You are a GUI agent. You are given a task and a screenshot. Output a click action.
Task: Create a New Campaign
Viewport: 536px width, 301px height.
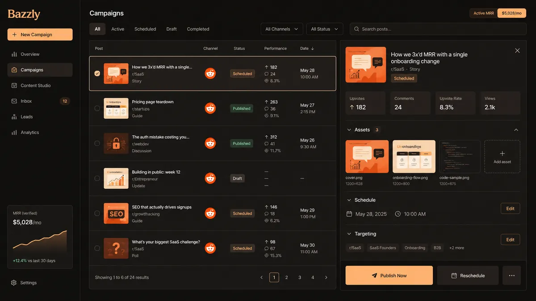40,34
